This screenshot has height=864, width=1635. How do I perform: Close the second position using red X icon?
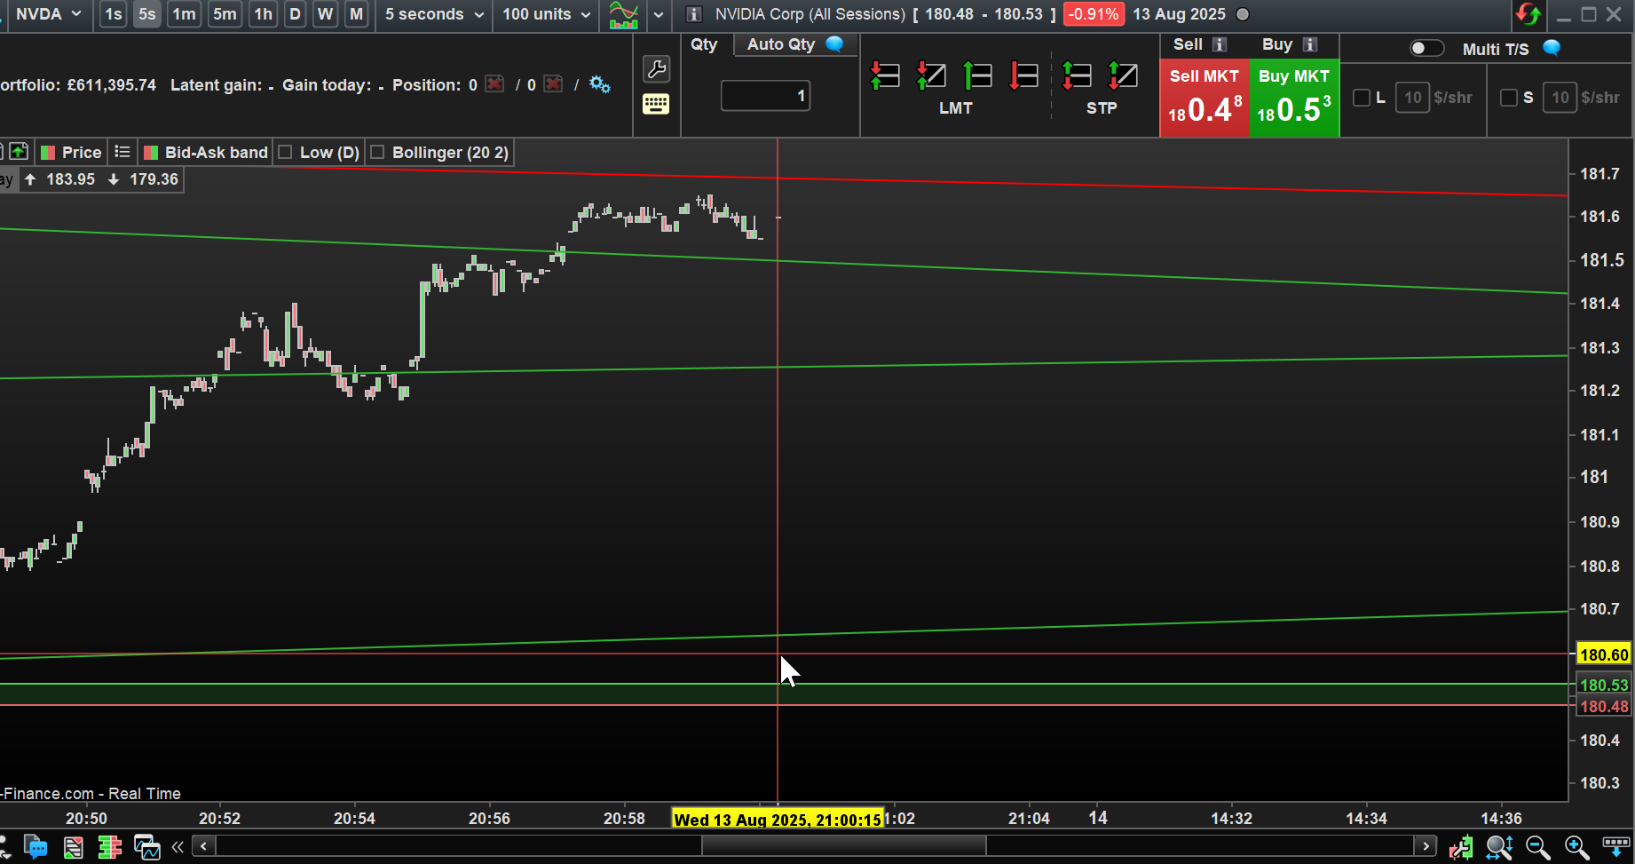(x=554, y=84)
